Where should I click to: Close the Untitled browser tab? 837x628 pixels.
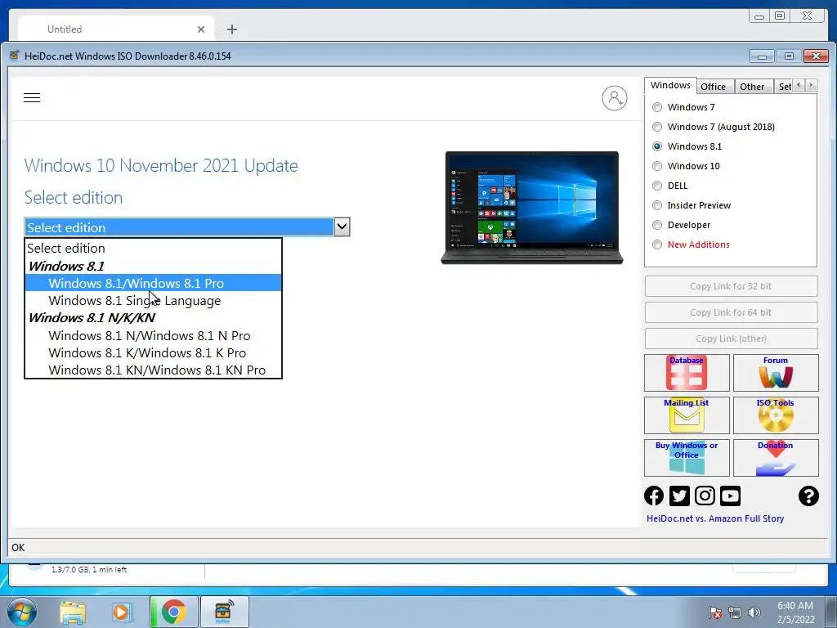(201, 29)
